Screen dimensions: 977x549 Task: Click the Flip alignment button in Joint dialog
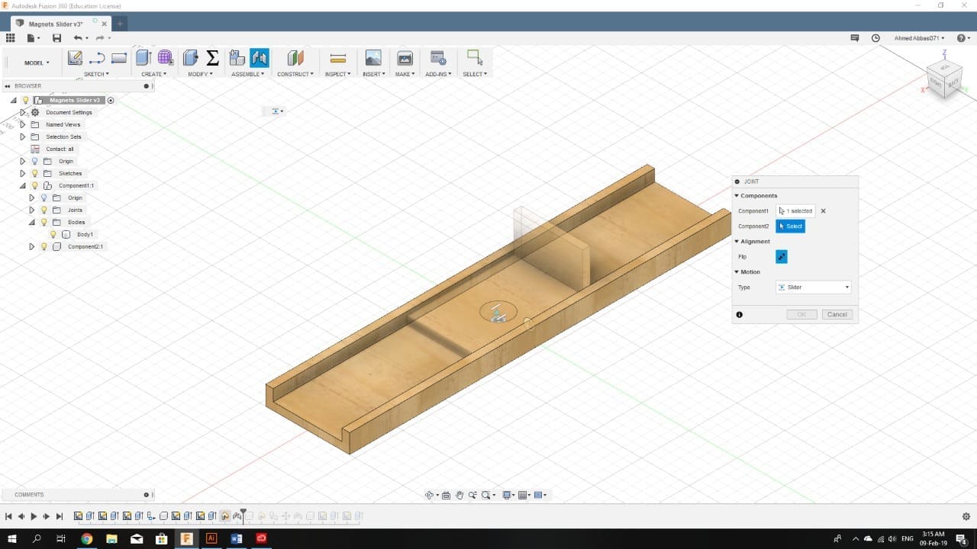[x=782, y=257]
